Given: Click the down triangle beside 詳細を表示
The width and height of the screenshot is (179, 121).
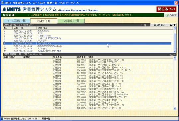Looking at the screenshot, I should pos(174,25).
